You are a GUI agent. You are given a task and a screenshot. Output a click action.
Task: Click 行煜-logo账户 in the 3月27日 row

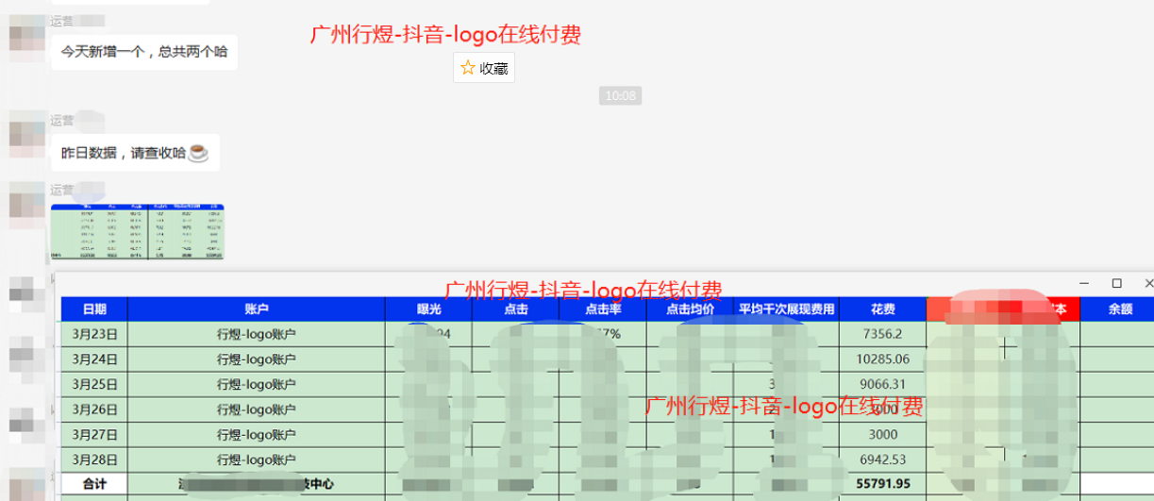tap(257, 434)
